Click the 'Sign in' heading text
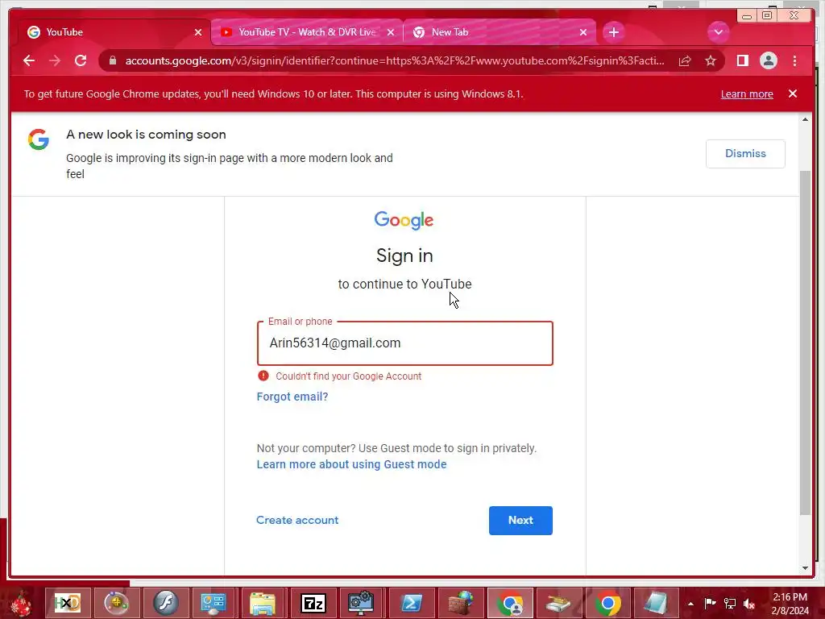 click(404, 255)
